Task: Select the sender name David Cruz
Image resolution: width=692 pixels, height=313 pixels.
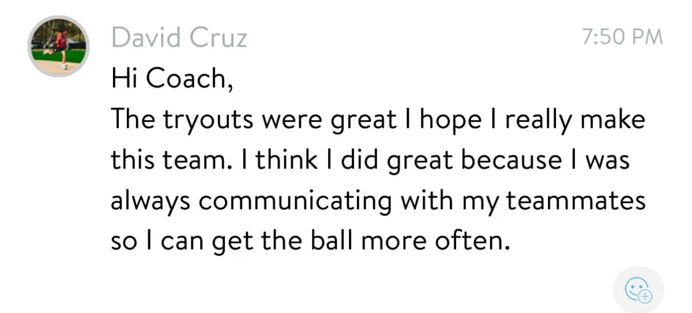Action: tap(179, 39)
